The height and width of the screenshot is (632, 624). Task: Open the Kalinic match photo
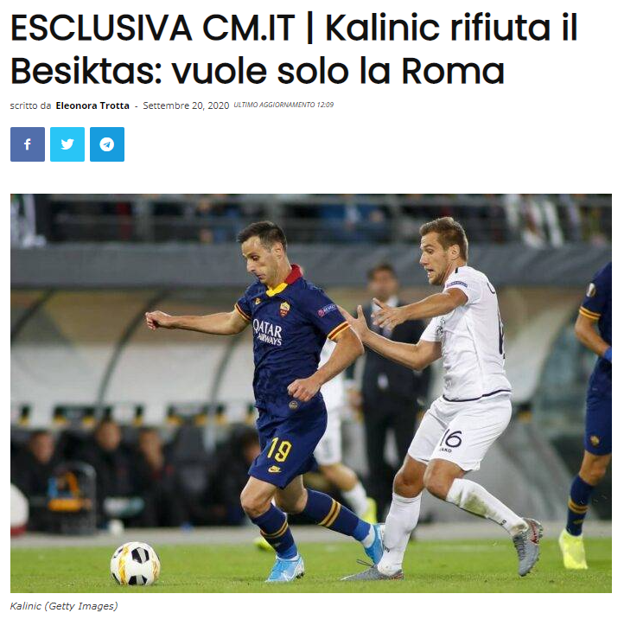coord(311,393)
